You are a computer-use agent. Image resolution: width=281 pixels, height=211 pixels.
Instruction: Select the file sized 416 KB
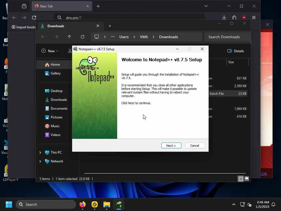pos(228,116)
